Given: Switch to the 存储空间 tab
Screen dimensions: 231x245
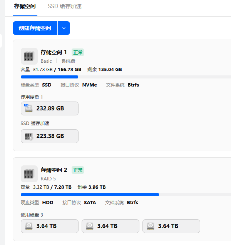Looking at the screenshot, I should 25,7.
